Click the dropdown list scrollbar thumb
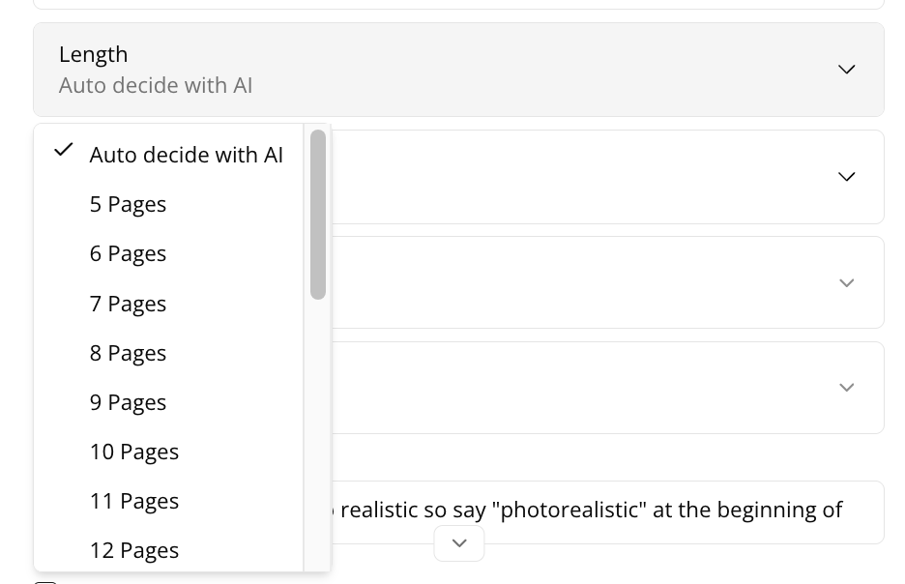905x584 pixels. pos(318,214)
